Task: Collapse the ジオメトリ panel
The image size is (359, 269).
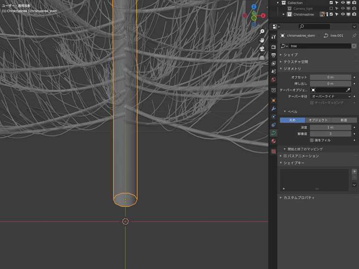Action: click(x=292, y=69)
